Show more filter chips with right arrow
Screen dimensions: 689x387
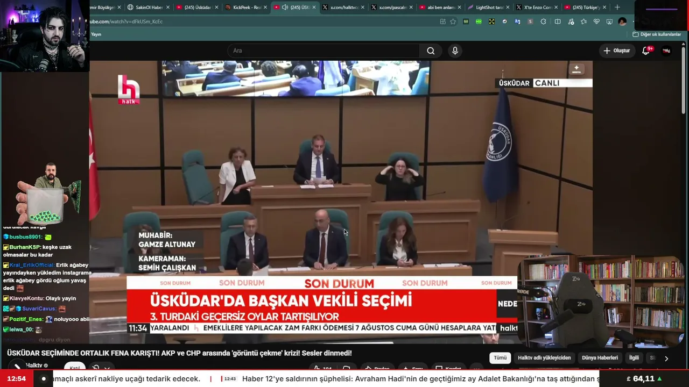(x=666, y=358)
